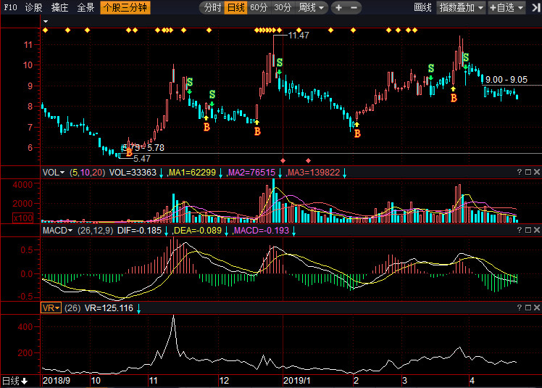Click the VR parameter (26)

72,308
